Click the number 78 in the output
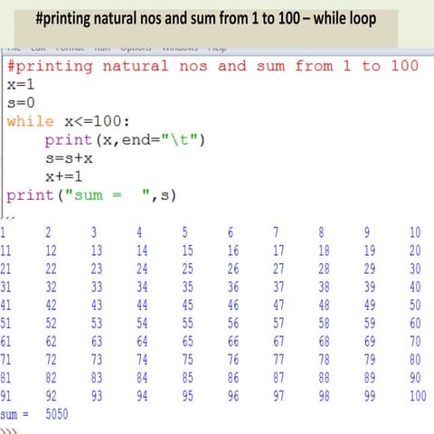 324,360
